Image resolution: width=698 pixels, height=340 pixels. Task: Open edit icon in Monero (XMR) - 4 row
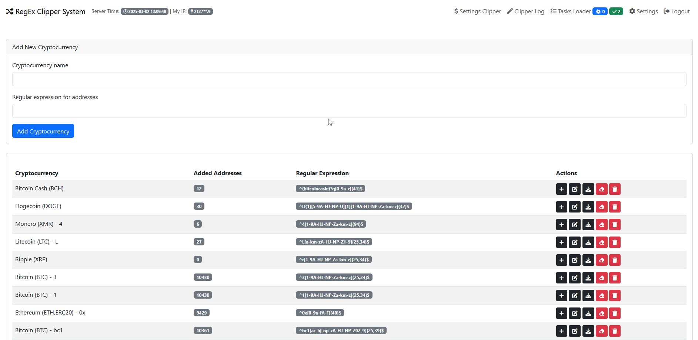[x=575, y=225]
